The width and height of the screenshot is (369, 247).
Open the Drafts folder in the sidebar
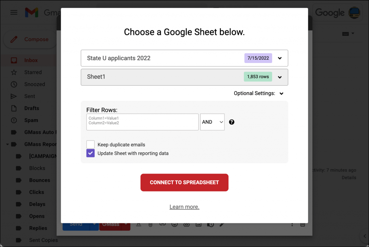[x=32, y=108]
